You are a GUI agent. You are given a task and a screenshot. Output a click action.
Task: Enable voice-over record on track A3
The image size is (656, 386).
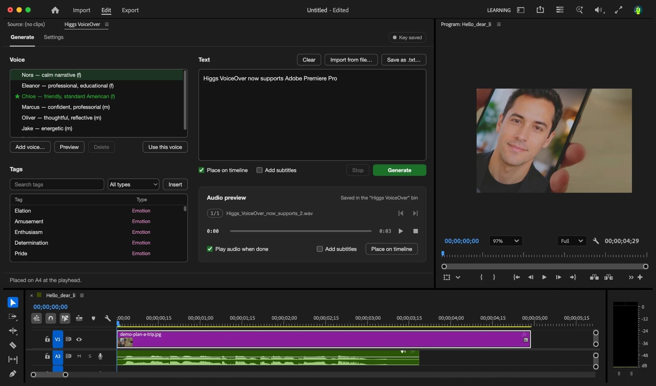click(x=100, y=356)
